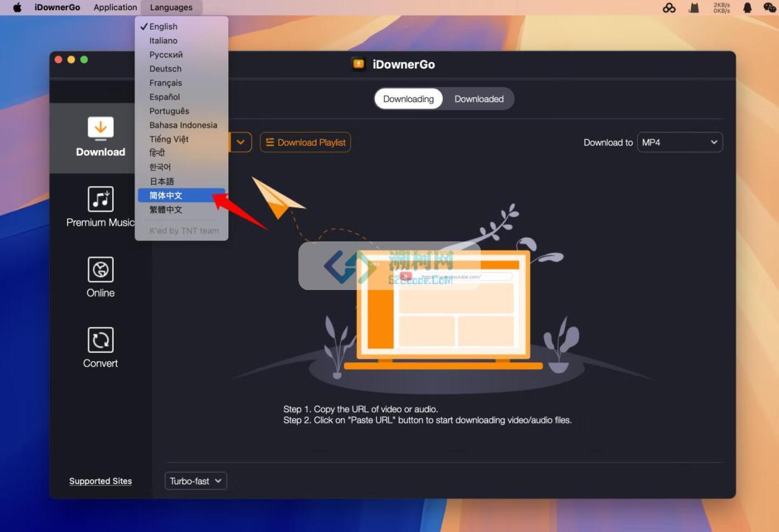The image size is (779, 532).
Task: Click the Apple menu icon
Action: (17, 7)
